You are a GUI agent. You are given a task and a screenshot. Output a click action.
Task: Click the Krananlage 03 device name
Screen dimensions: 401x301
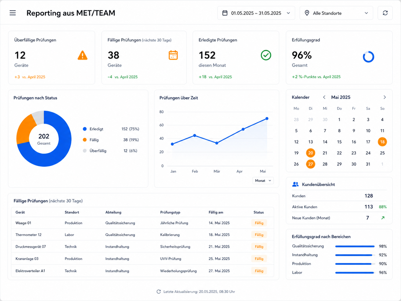[27, 259]
